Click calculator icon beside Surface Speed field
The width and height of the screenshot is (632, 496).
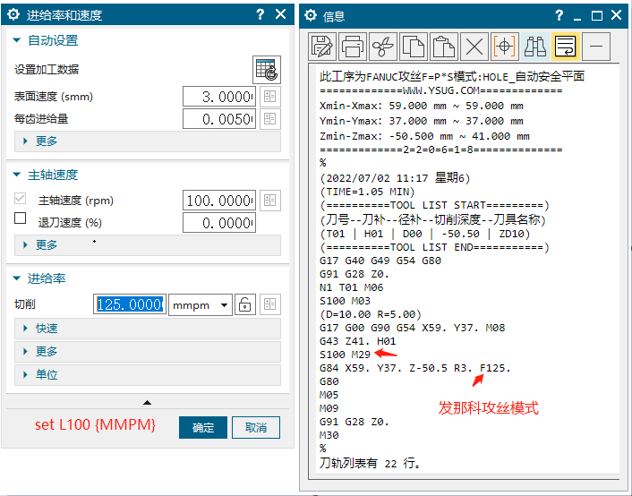point(270,97)
